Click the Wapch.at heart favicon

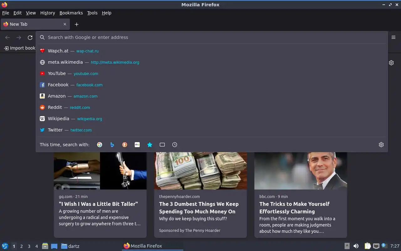tap(42, 51)
